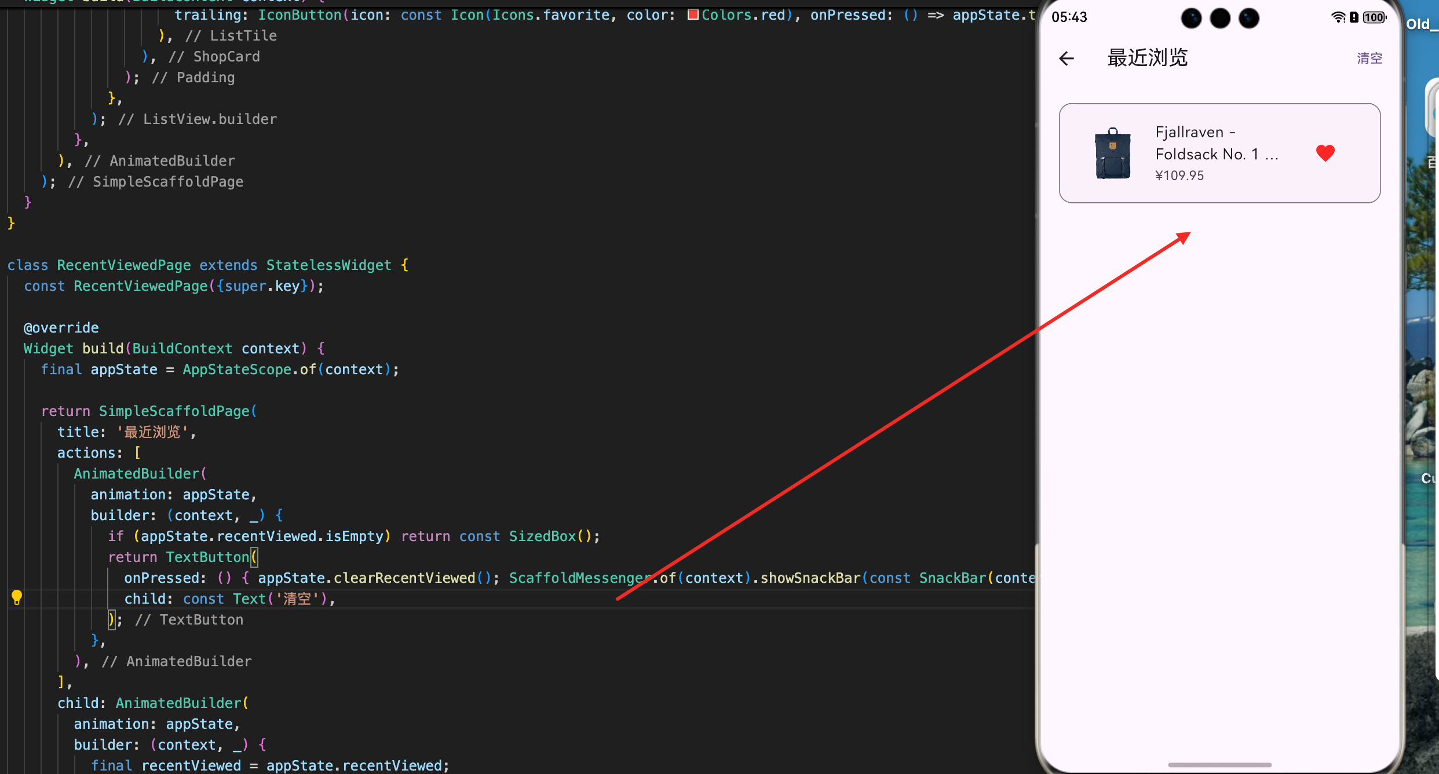Click the @override annotation

(x=61, y=328)
